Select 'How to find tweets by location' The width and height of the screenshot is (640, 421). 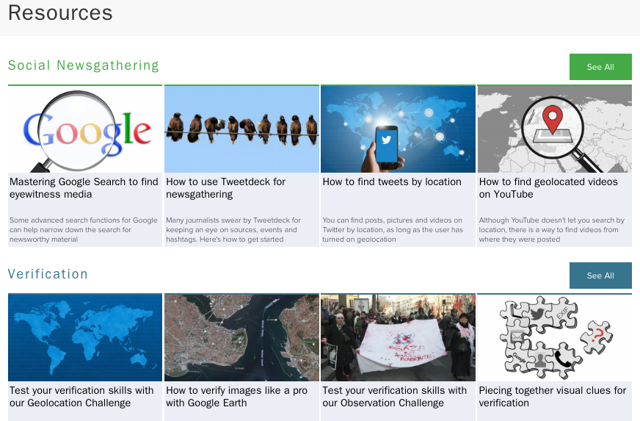[x=392, y=182]
